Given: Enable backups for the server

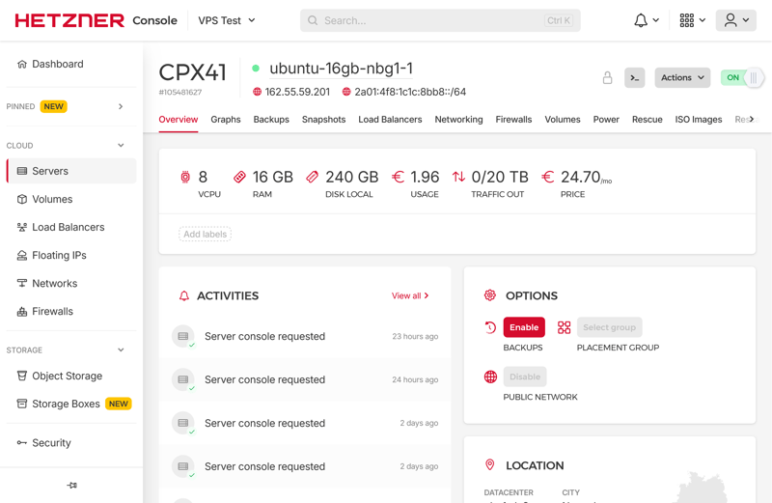Looking at the screenshot, I should pyautogui.click(x=523, y=327).
